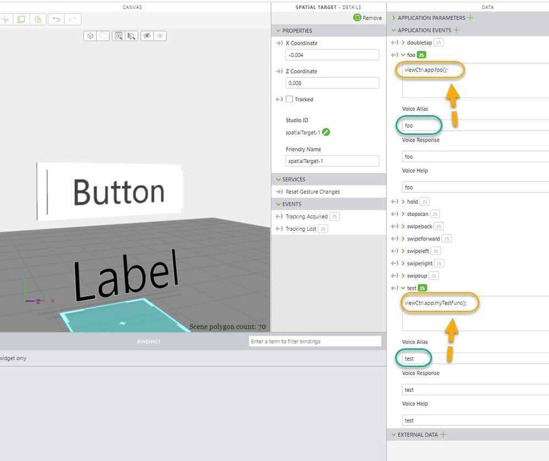Click the X Coordinate input field
This screenshot has height=461, width=549.
tap(332, 55)
